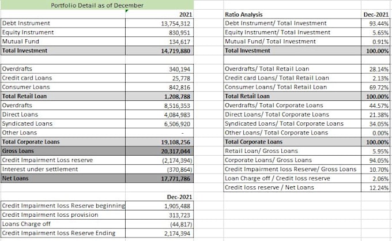Select the ratio 44.57%
This screenshot has width=392, height=241.
point(375,106)
